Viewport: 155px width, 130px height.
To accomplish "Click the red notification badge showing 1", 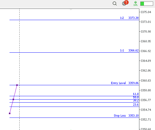I will [127, 2].
